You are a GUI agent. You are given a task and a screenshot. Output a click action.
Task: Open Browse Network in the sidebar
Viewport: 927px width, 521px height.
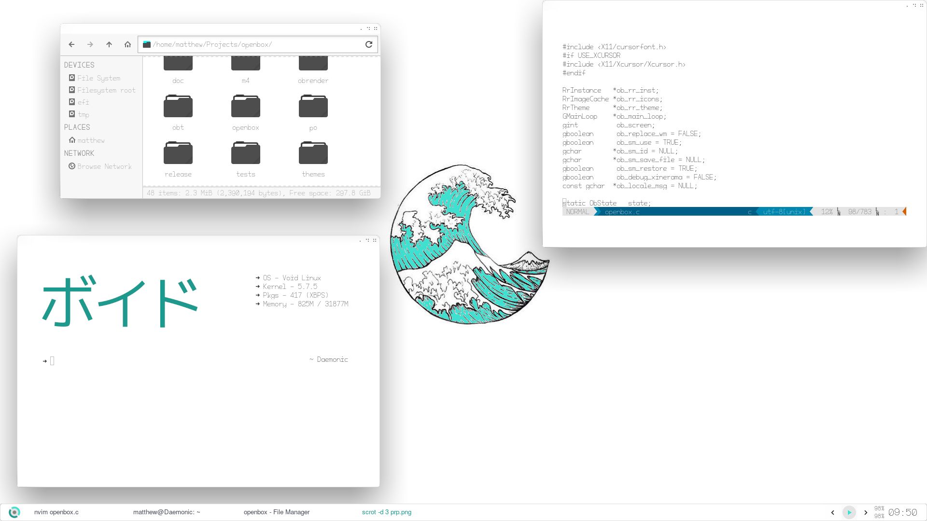click(104, 166)
